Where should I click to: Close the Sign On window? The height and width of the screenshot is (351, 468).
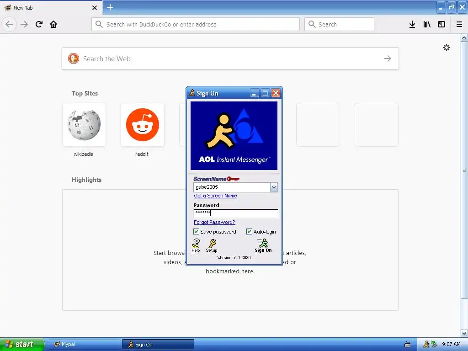pos(276,93)
